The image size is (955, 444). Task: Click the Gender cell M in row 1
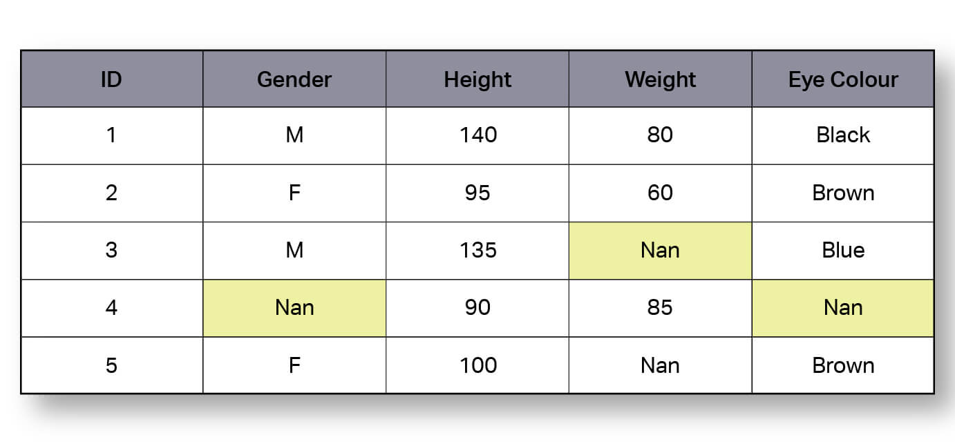(294, 136)
